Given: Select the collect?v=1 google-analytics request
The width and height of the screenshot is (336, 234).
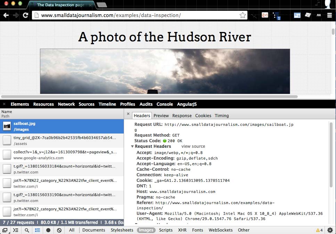Looking at the screenshot, I should click(62, 155).
